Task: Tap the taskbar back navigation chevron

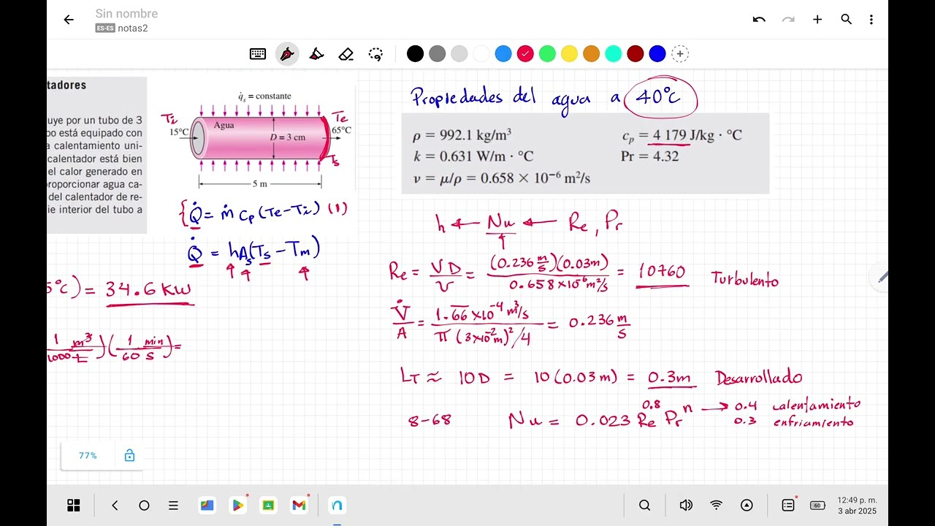Action: (x=115, y=506)
